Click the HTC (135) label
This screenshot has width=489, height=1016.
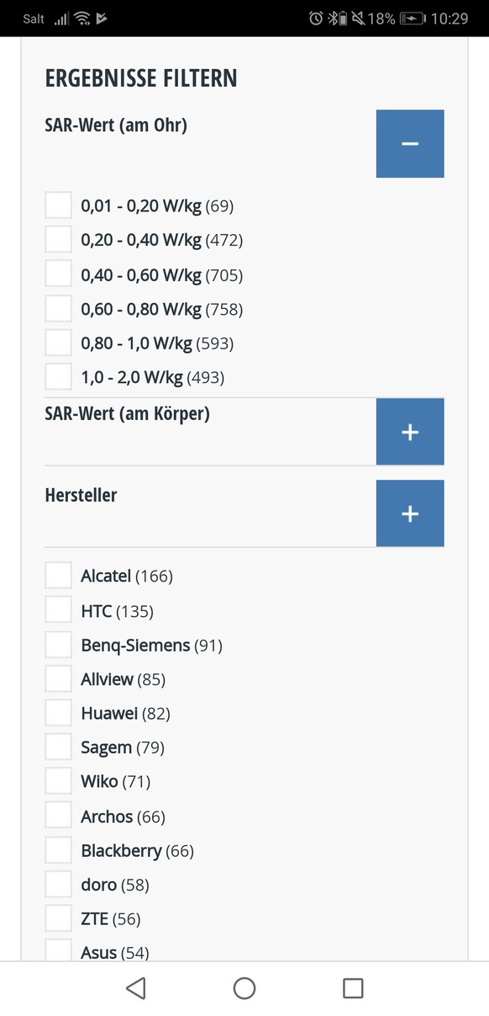coord(118,611)
